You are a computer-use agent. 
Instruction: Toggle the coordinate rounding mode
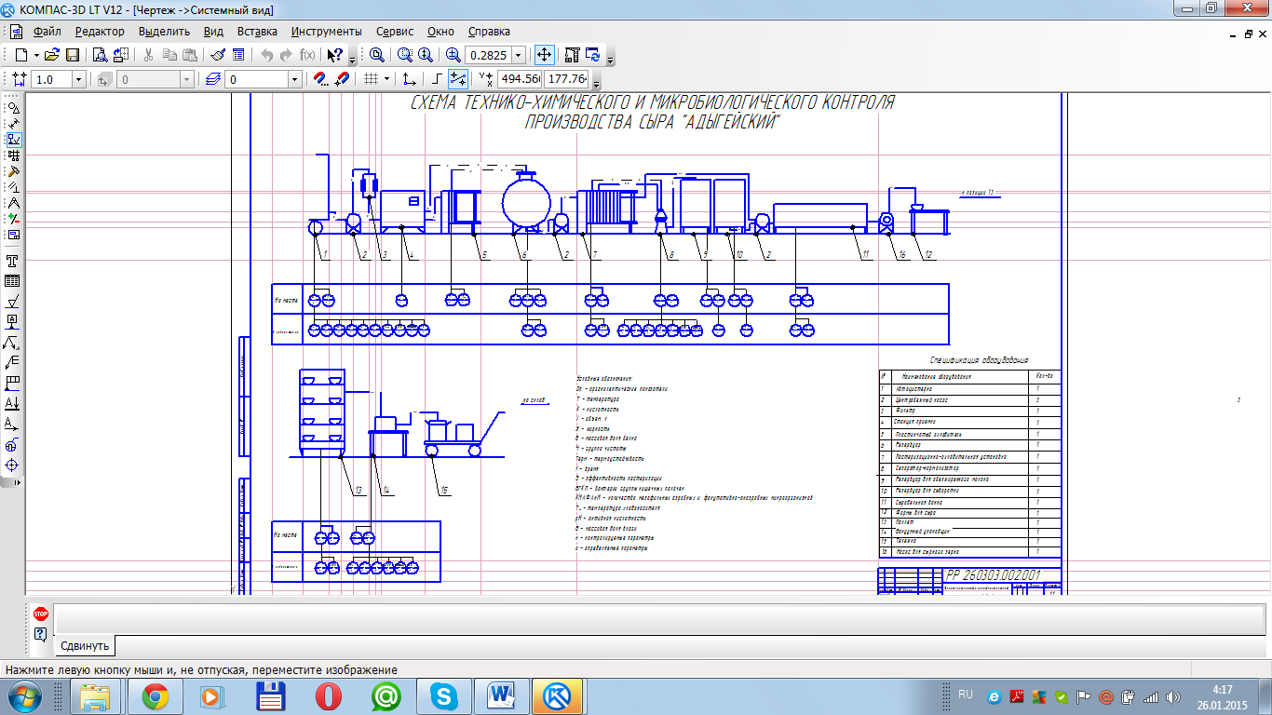coord(457,79)
